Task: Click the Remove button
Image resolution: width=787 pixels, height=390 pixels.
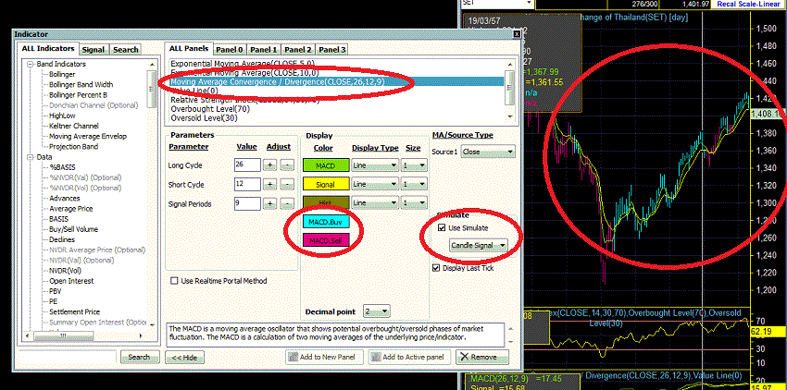Action: (481, 357)
